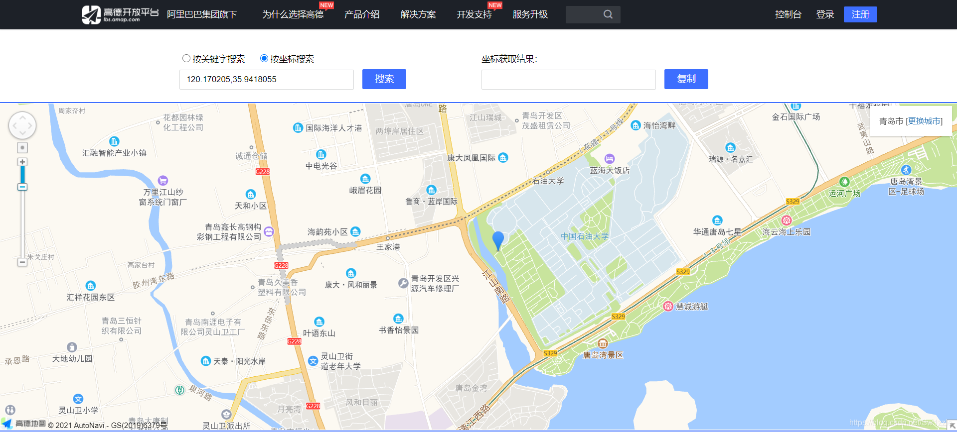Click the 书香怡景园 residential icon
Viewport: 957px width, 432px height.
[398, 319]
